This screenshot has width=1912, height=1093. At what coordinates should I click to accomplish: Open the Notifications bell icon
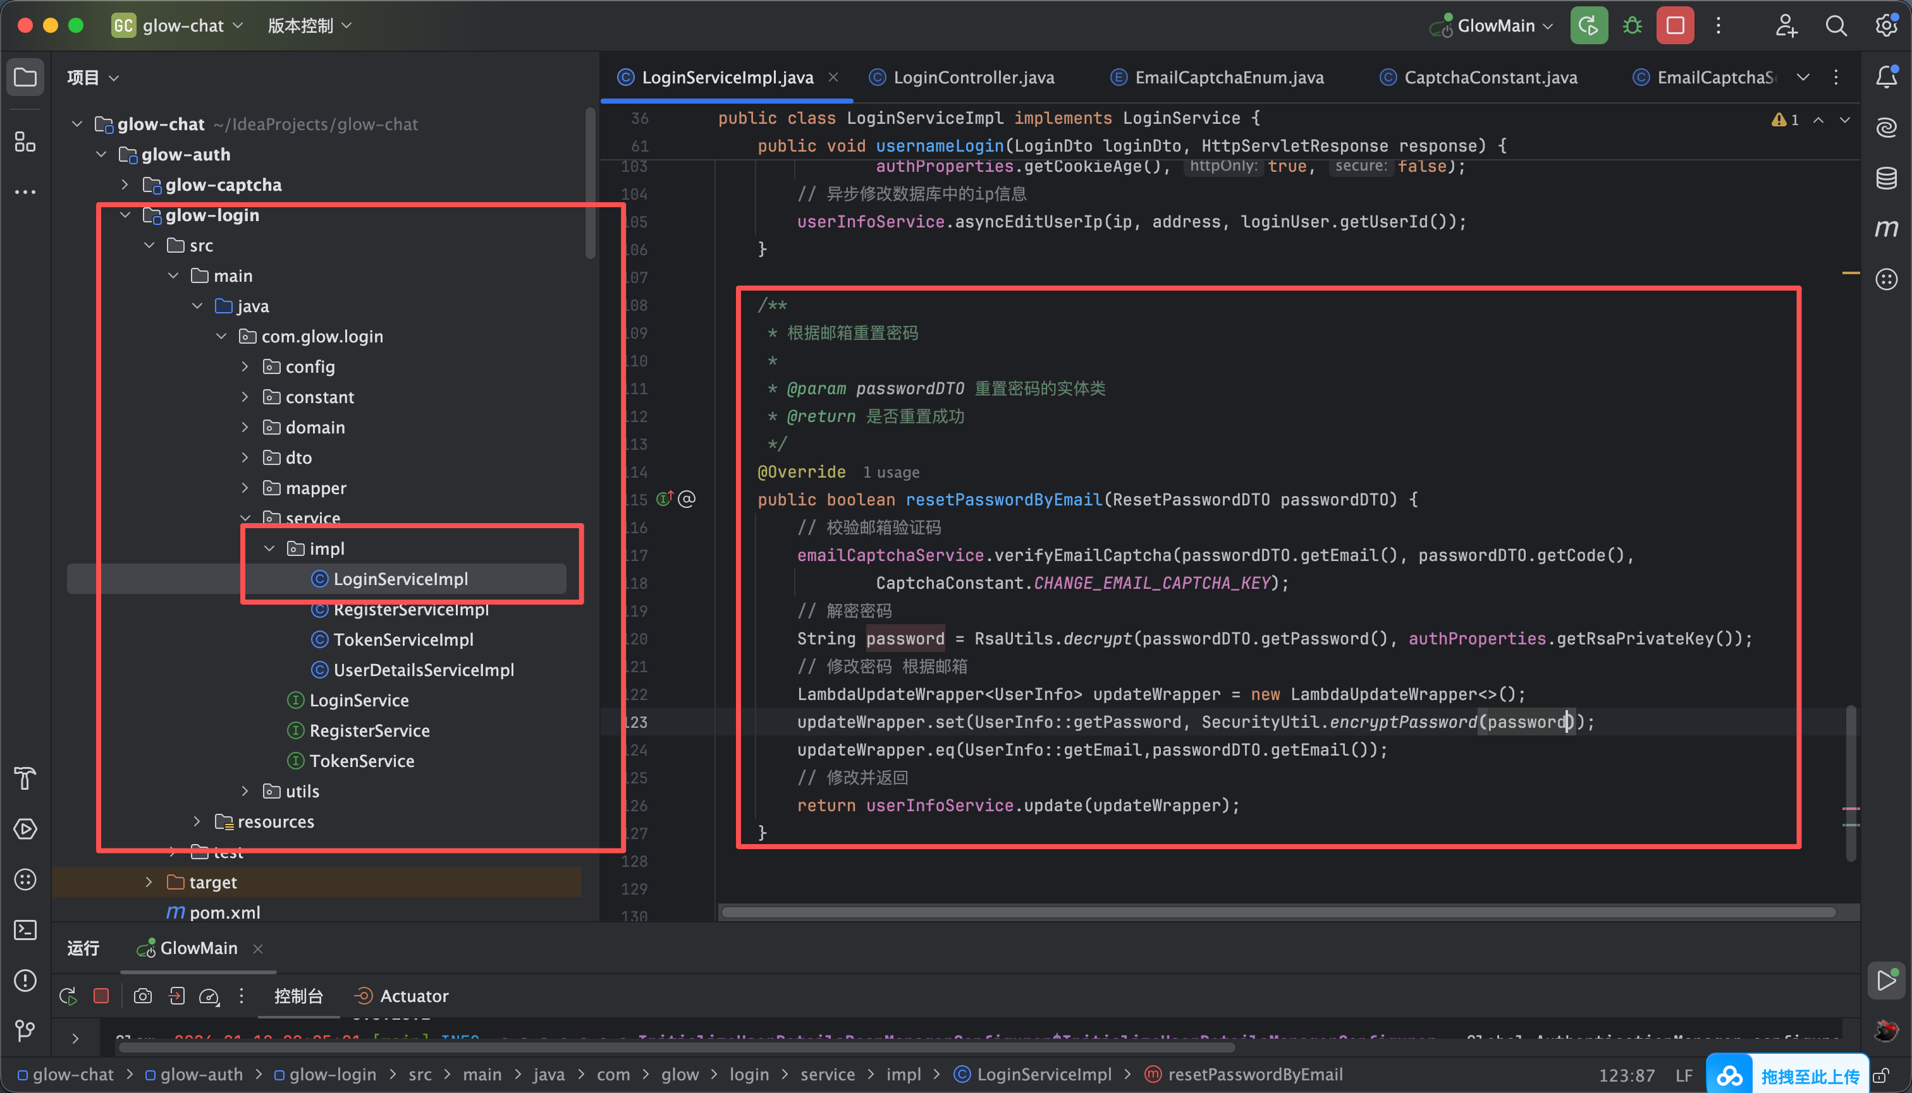(x=1885, y=77)
